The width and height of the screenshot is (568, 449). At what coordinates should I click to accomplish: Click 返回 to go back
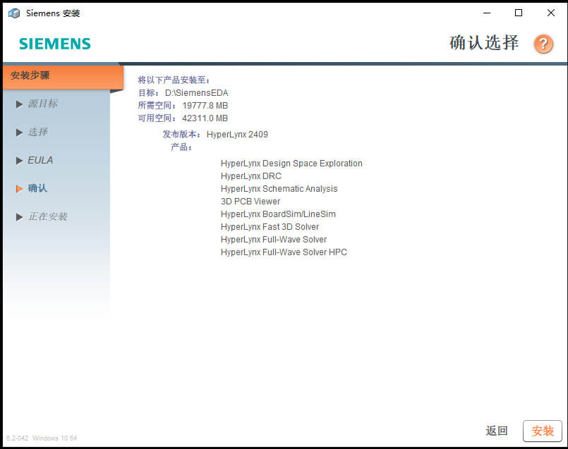(497, 431)
